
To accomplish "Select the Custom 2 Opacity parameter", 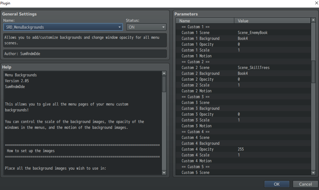I will coord(243,79).
